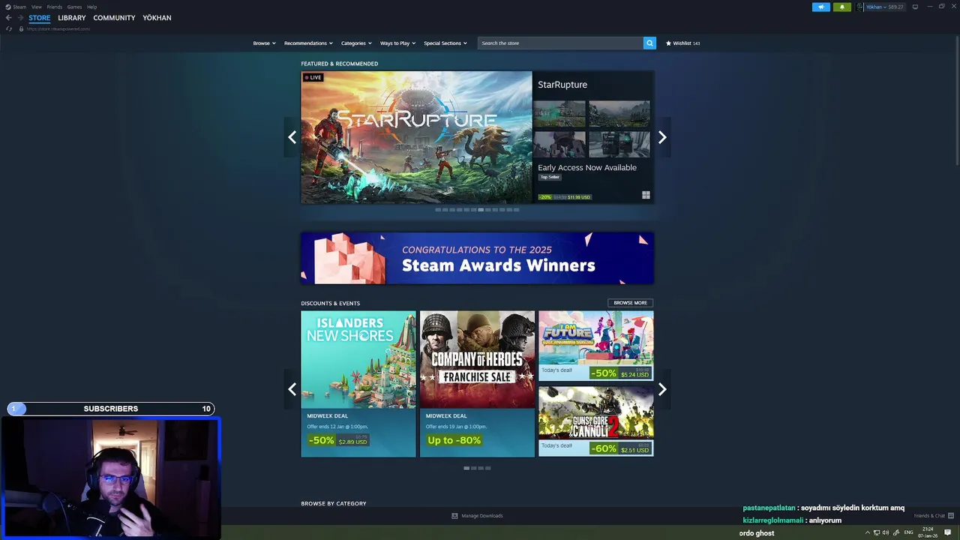Select first discounts carousel page dot
This screenshot has height=540, width=960.
(x=466, y=468)
